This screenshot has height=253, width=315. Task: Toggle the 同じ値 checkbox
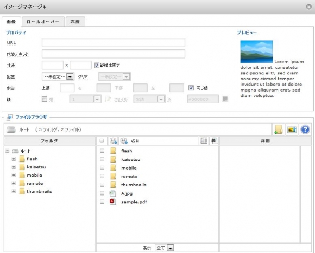click(191, 88)
